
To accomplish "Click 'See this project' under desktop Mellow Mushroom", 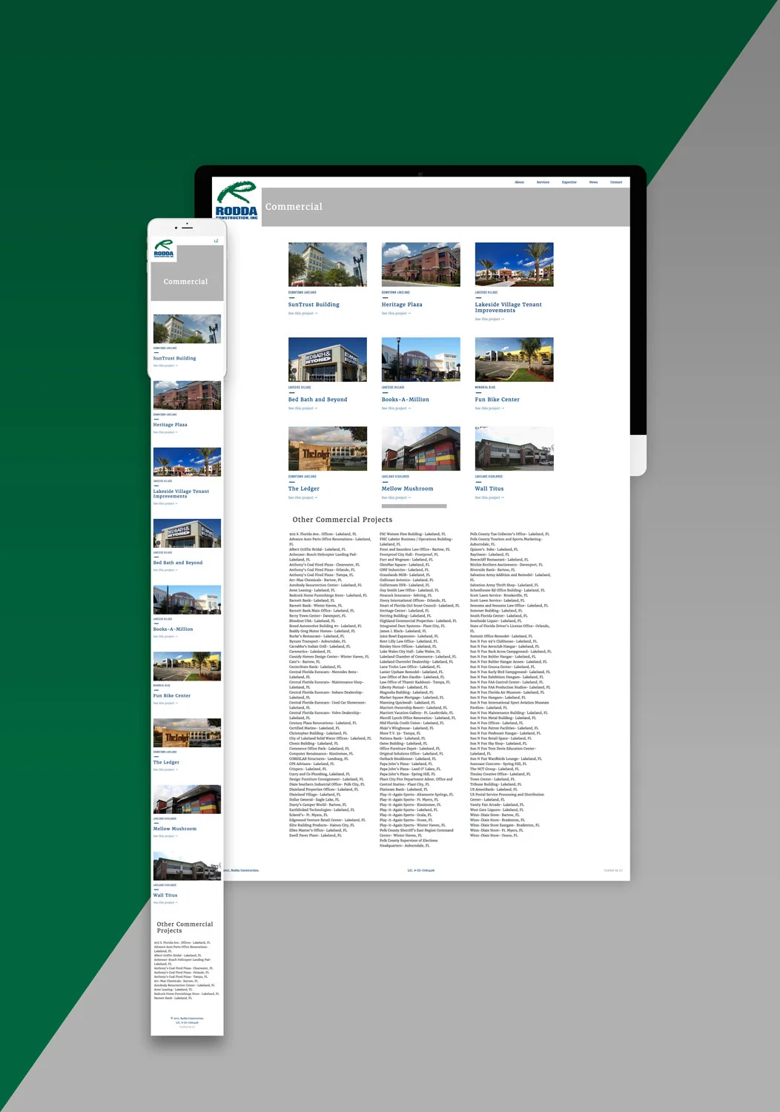I will click(x=396, y=497).
